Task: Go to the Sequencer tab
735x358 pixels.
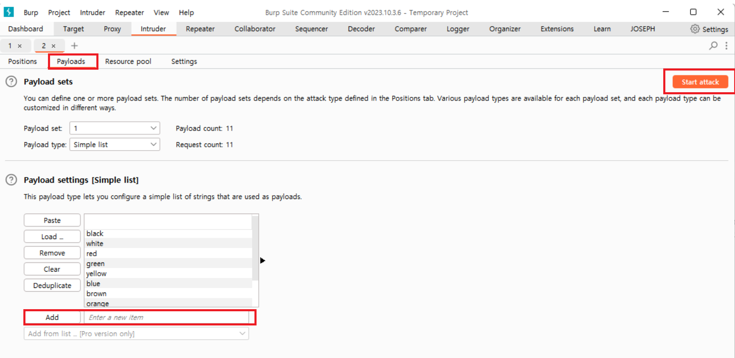Action: [x=312, y=29]
